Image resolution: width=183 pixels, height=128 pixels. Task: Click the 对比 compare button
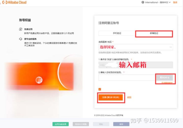coord(101,124)
